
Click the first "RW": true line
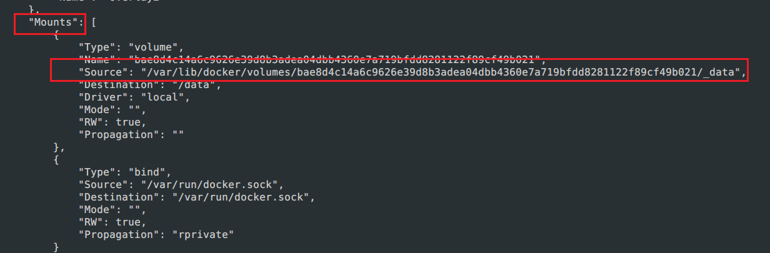point(112,122)
